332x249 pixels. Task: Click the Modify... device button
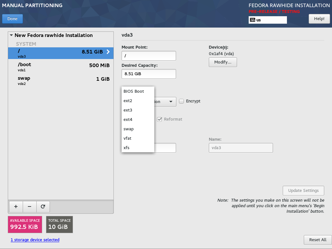[x=223, y=62]
